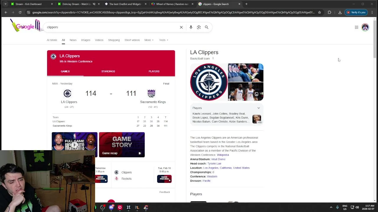
Task: Select the Videos search tab
Action: click(x=99, y=40)
